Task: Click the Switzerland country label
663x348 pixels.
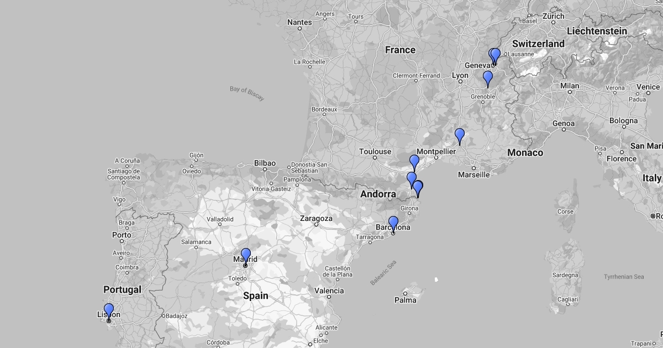Action: tap(538, 44)
